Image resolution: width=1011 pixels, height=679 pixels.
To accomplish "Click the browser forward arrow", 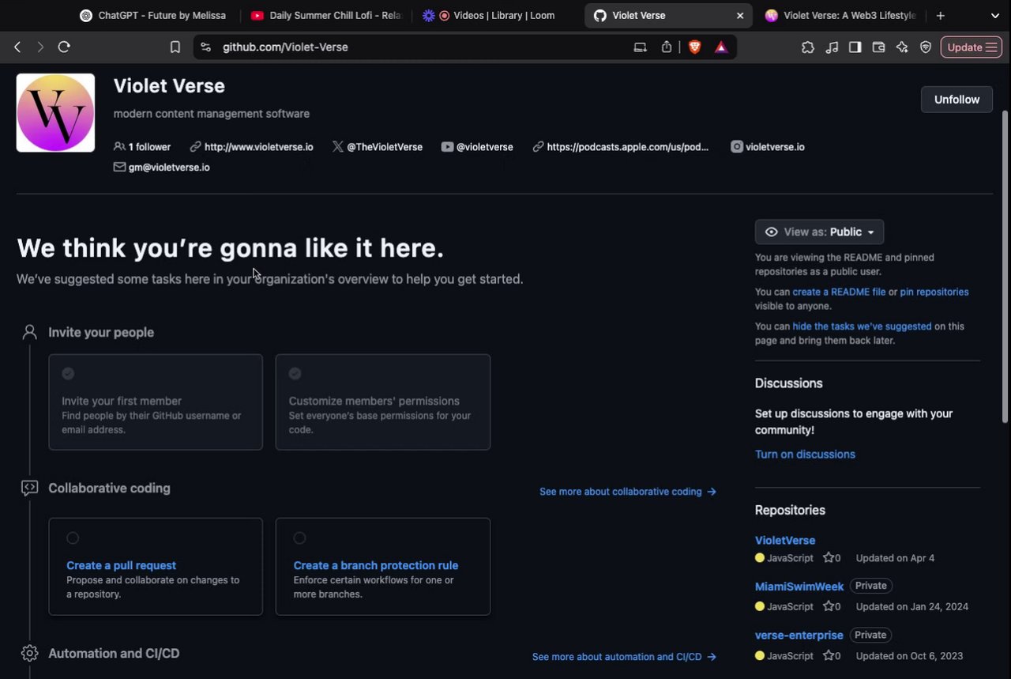I will (x=40, y=47).
